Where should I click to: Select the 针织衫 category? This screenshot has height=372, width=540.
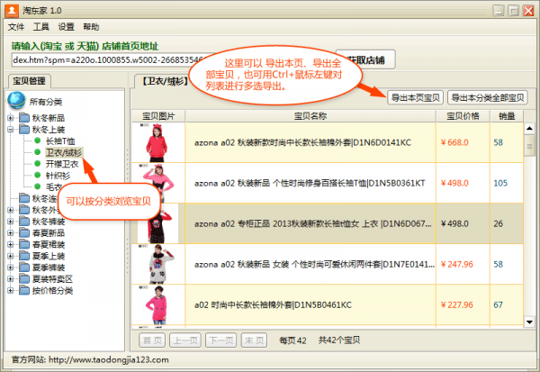click(x=58, y=176)
